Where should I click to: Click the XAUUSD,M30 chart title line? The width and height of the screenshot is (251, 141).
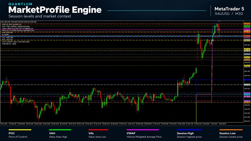click(x=18, y=22)
